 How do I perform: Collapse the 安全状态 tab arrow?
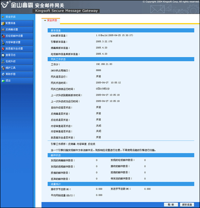click(45, 20)
